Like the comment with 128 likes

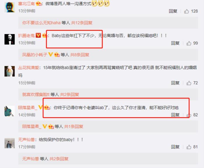click(x=187, y=11)
